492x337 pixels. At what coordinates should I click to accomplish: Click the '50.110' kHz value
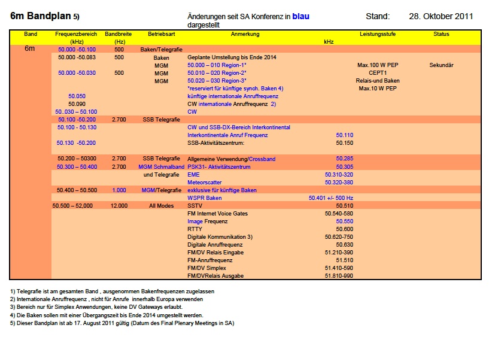tap(345, 135)
